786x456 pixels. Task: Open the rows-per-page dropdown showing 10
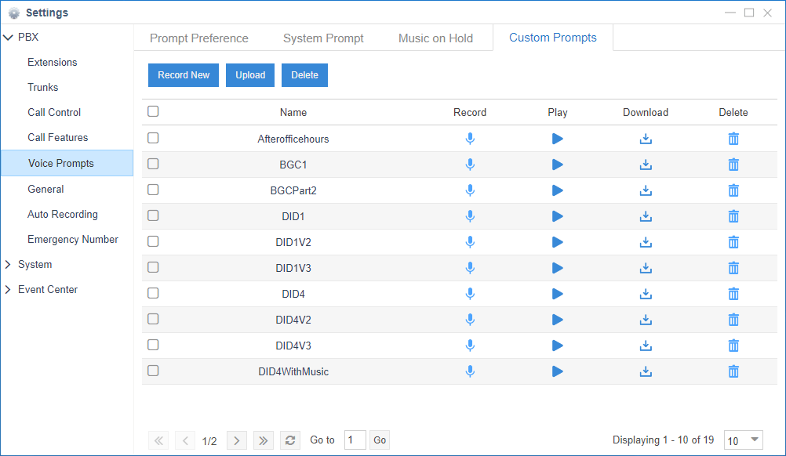pyautogui.click(x=744, y=440)
